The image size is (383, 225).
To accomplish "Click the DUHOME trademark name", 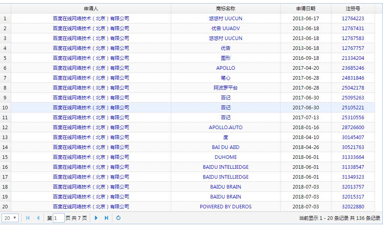I will coord(225,157).
